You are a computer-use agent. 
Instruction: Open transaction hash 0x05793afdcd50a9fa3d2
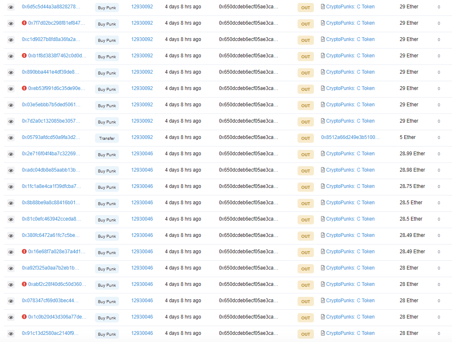pos(51,137)
